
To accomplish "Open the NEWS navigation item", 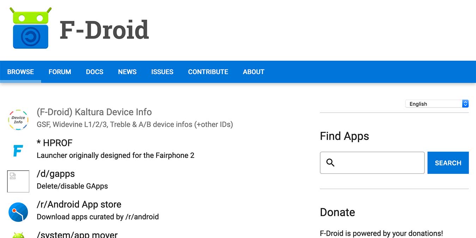I will [127, 72].
